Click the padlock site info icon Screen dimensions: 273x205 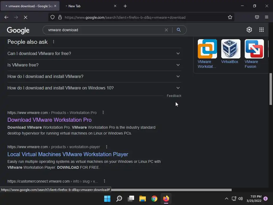point(60,17)
